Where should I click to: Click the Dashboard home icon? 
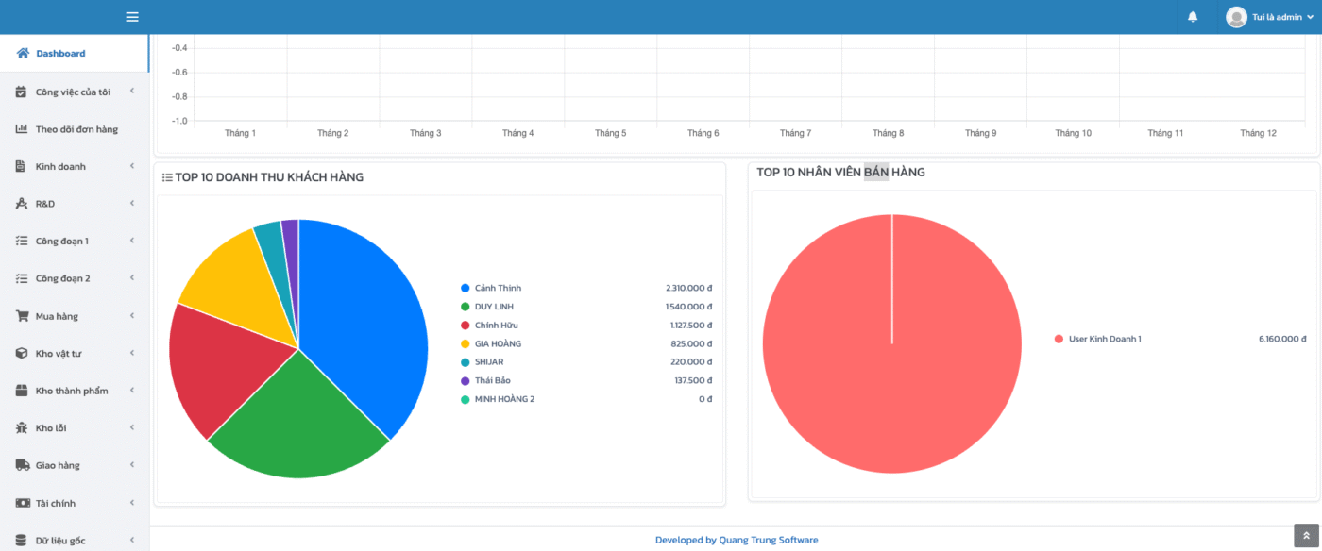[x=23, y=54]
